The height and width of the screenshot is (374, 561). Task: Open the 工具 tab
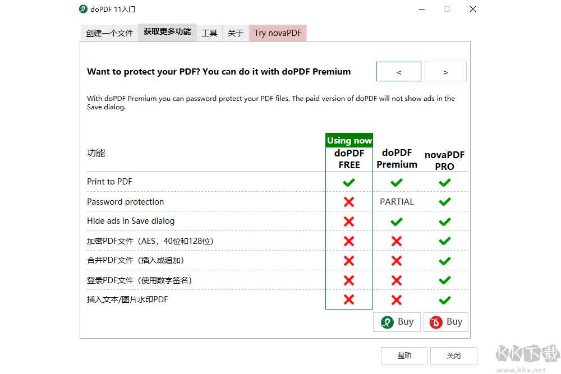(209, 33)
